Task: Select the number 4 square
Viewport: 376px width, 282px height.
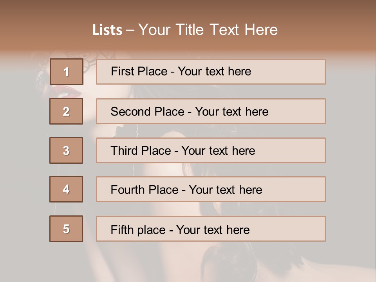Action: pos(66,189)
